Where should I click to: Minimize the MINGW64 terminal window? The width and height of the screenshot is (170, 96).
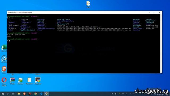click(149, 13)
